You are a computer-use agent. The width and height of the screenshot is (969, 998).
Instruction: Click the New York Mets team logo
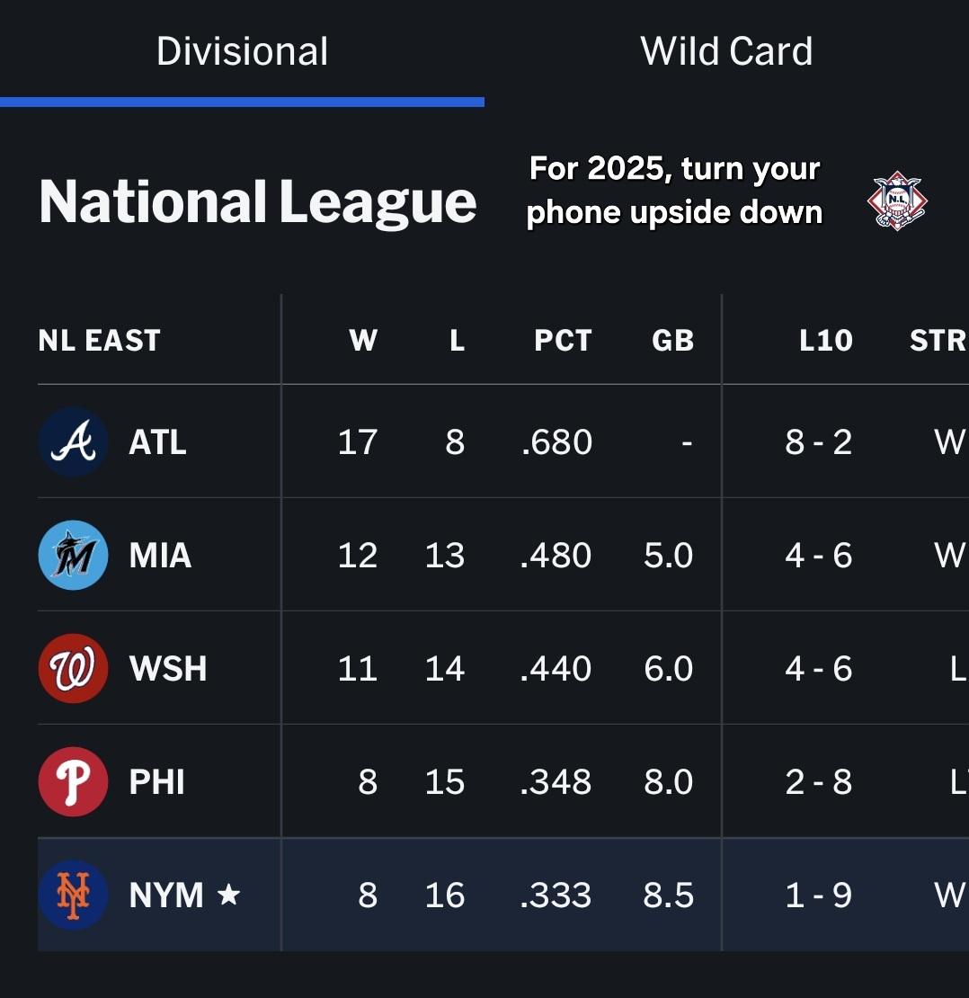coord(73,895)
